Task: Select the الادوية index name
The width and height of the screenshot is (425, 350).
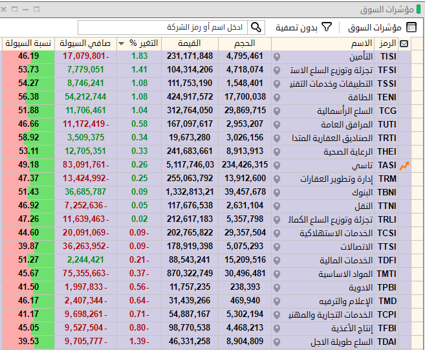Action: (361, 288)
